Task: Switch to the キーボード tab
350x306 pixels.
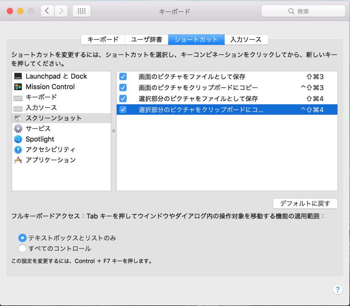Action: [103, 40]
